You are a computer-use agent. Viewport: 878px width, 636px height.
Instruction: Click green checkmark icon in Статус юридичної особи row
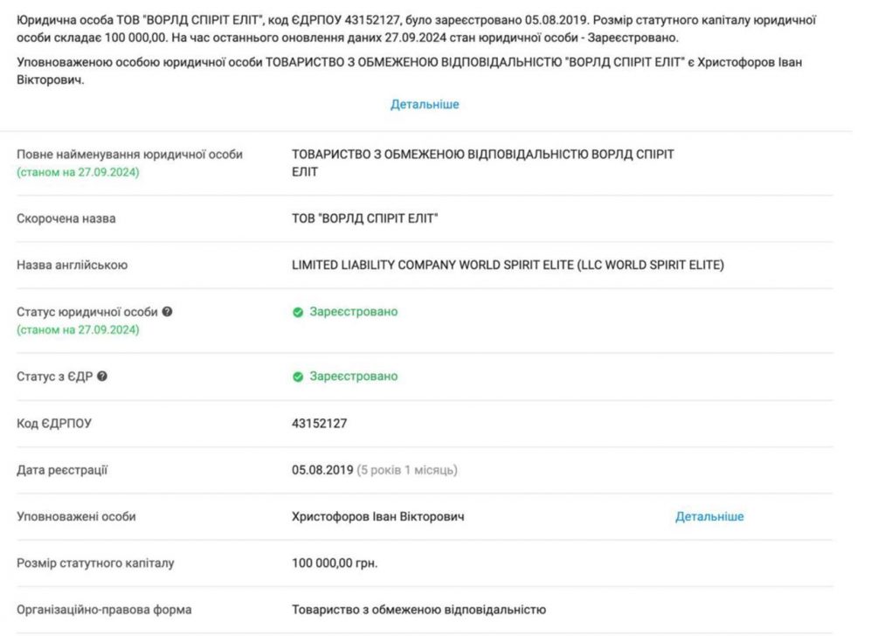pos(298,312)
